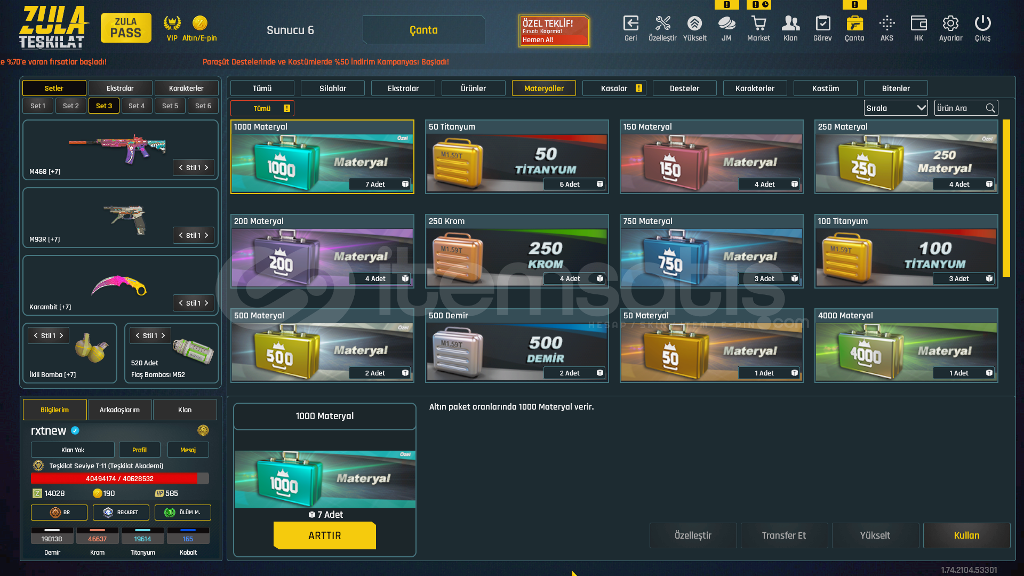The width and height of the screenshot is (1024, 576).
Task: Open the Profil button
Action: tap(140, 450)
